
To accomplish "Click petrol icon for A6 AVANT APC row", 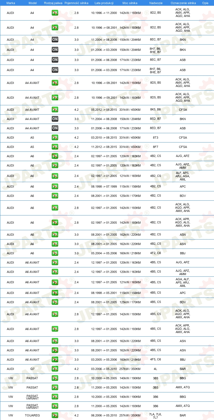I will pos(55,293).
